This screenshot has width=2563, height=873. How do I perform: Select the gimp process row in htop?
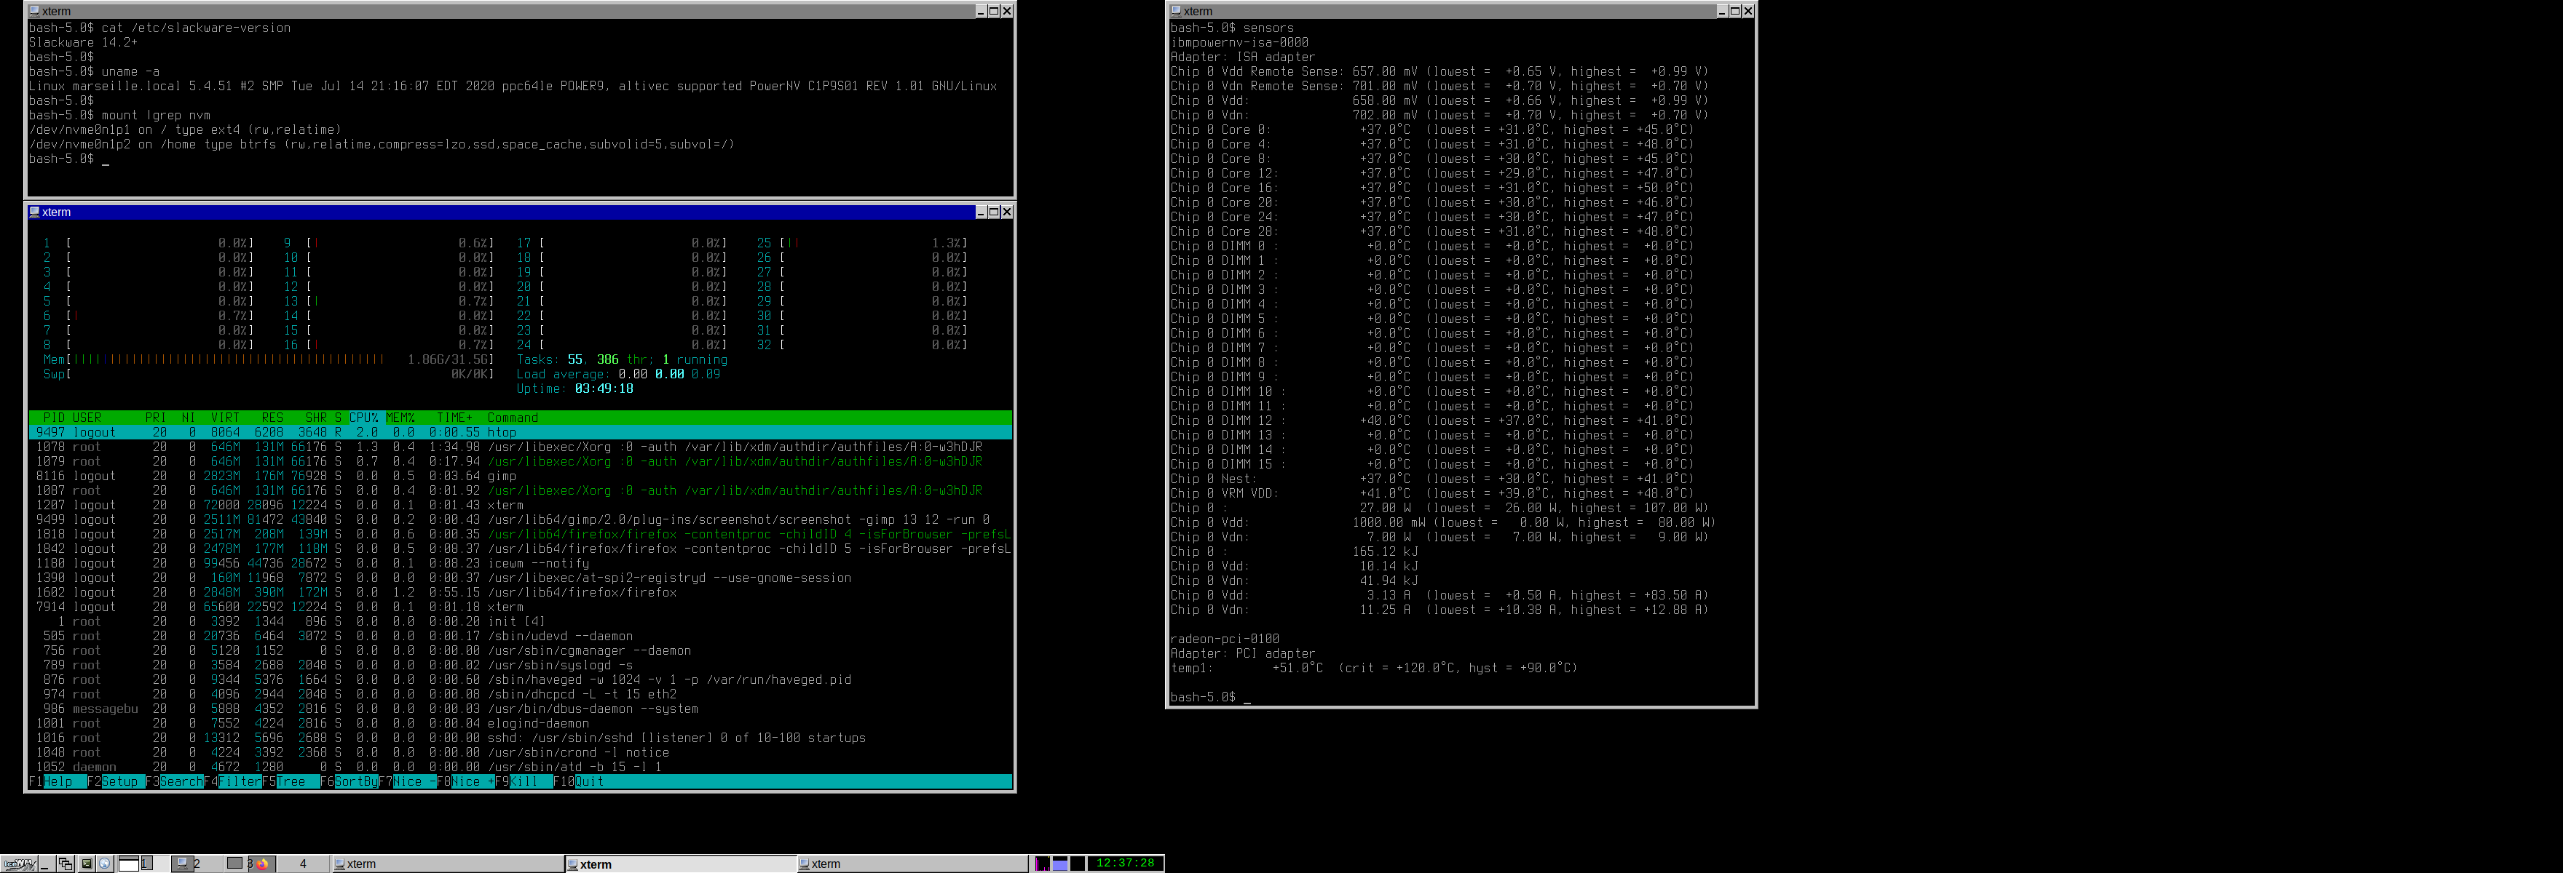pos(502,477)
